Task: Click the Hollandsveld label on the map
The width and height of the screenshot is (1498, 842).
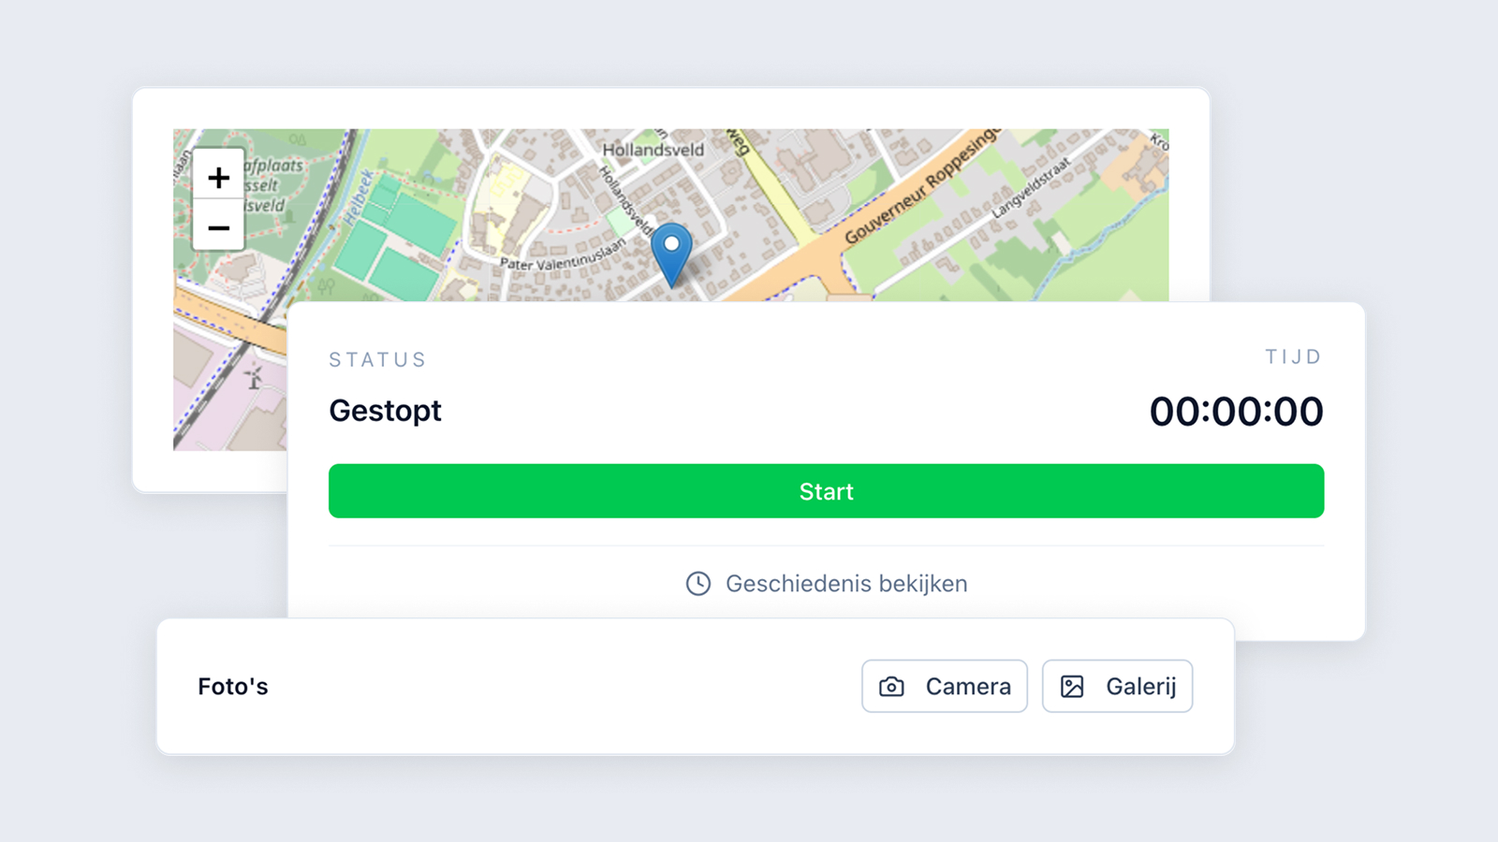Action: (653, 150)
